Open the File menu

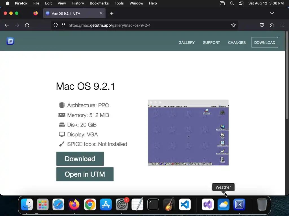coord(36,3)
